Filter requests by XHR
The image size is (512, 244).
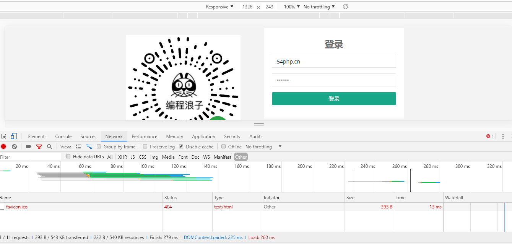tap(122, 157)
